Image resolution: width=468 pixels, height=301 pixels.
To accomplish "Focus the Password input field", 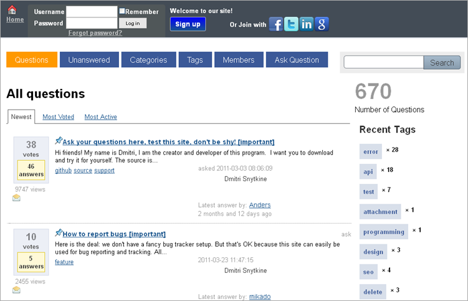I will coord(92,23).
